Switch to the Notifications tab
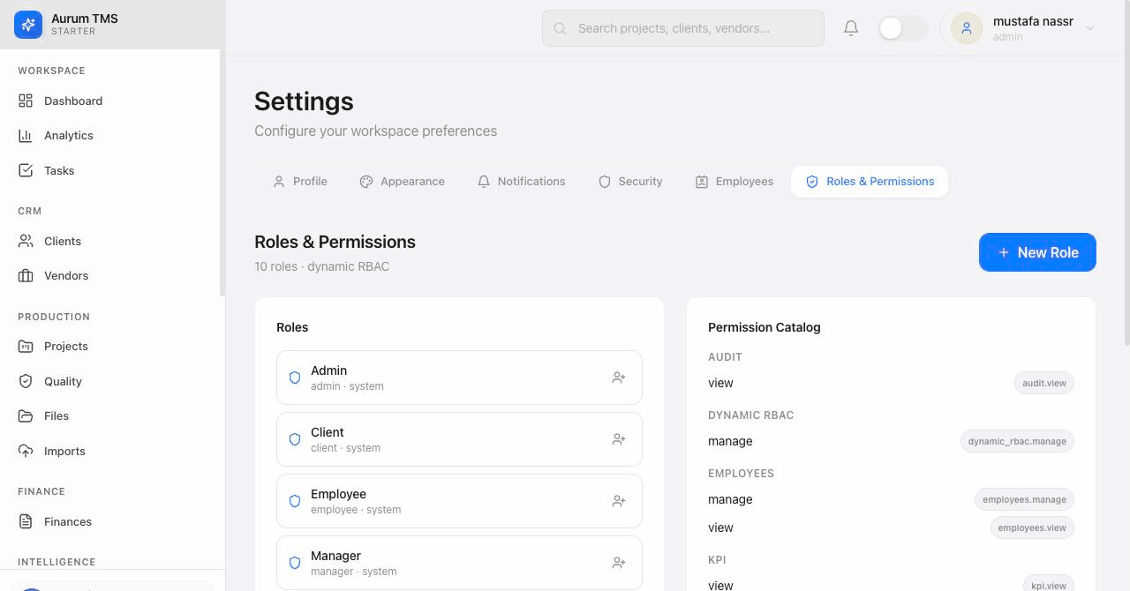This screenshot has height=591, width=1130. pyautogui.click(x=521, y=182)
